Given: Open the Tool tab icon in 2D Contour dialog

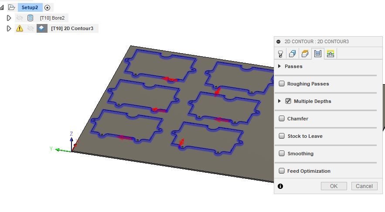Looking at the screenshot, I should pos(280,54).
